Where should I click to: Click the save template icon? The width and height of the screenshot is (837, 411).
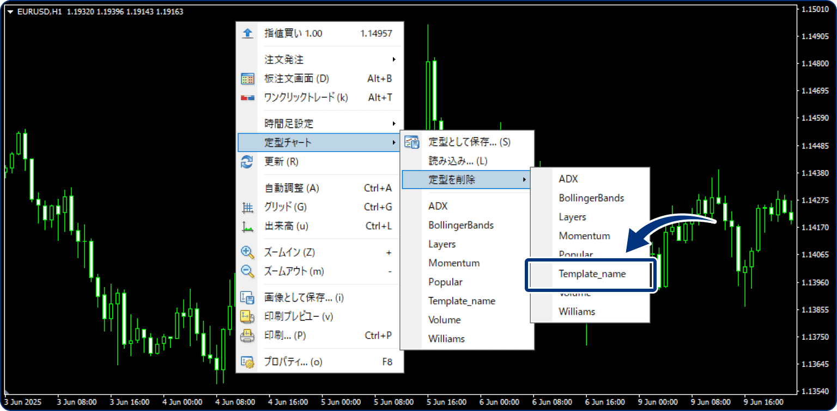[411, 142]
